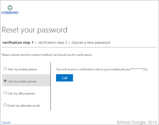
Task: Toggle the Call my mobile phone radio button
Action: pyautogui.click(x=5, y=81)
